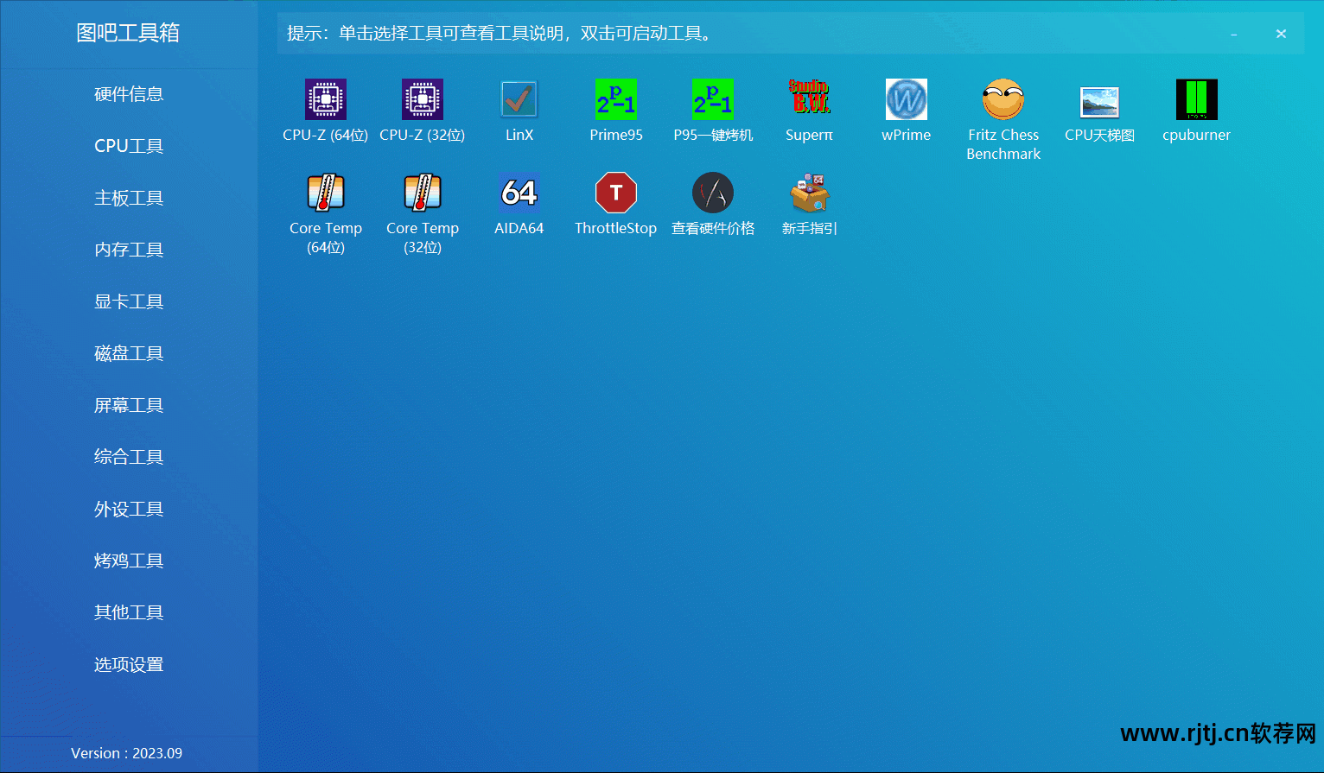
Task: Click the LinX checkmark icon
Action: point(519,100)
